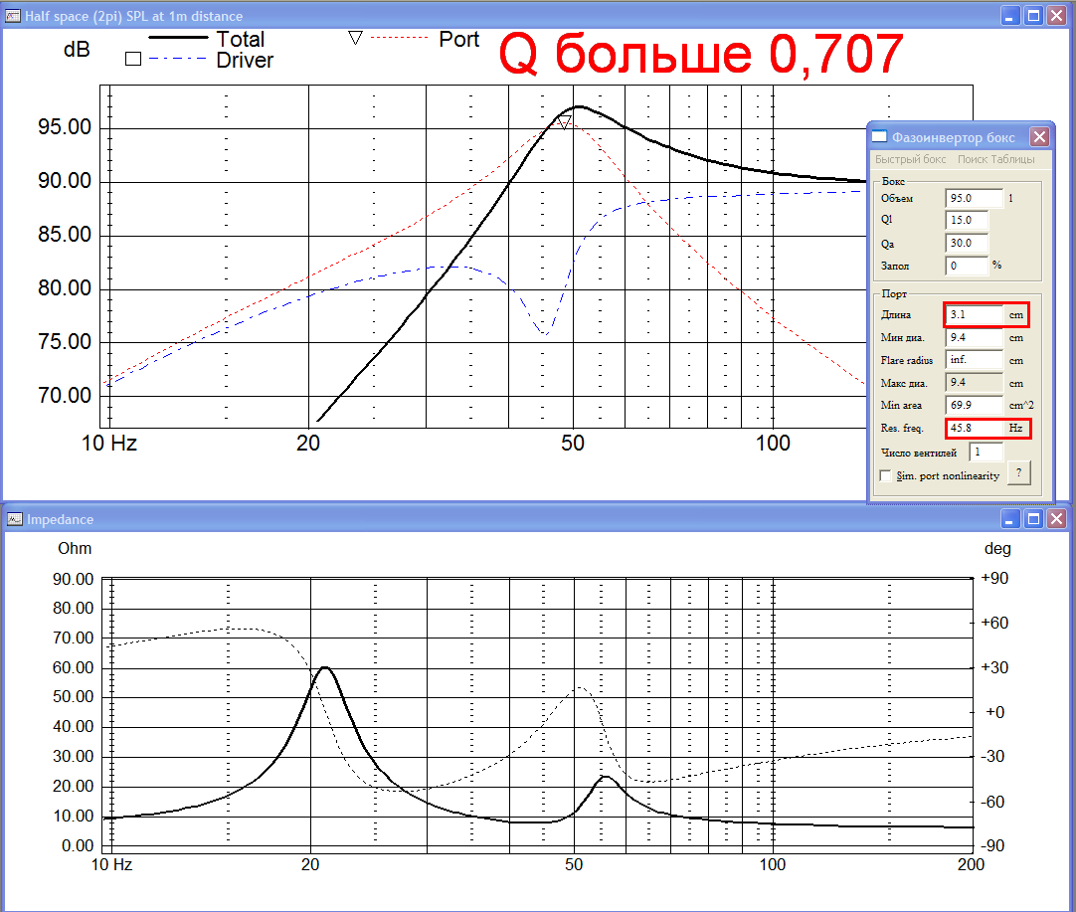
Task: Maximize the Half space SPL graph window
Action: pyautogui.click(x=1034, y=16)
